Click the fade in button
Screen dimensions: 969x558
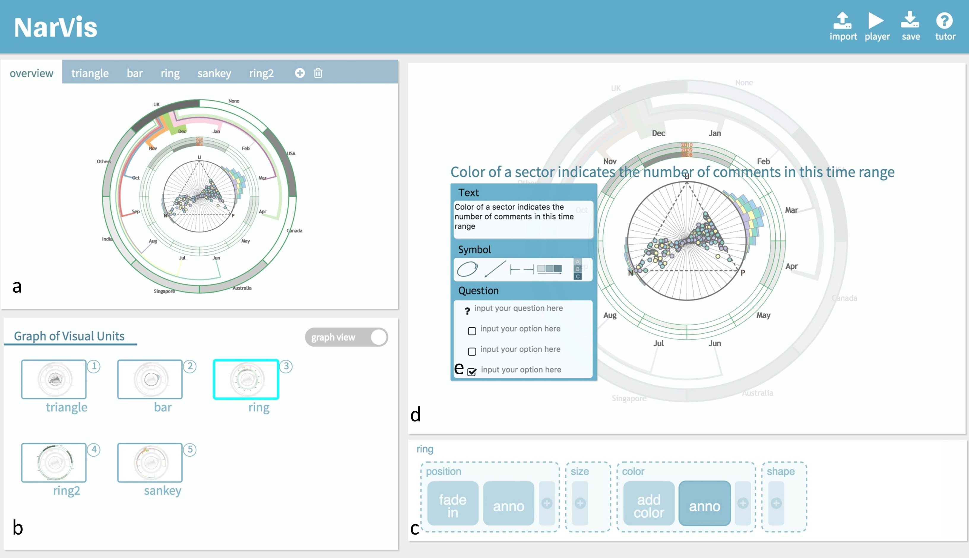point(453,503)
